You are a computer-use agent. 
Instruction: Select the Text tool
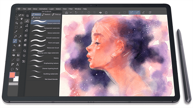click(17, 64)
